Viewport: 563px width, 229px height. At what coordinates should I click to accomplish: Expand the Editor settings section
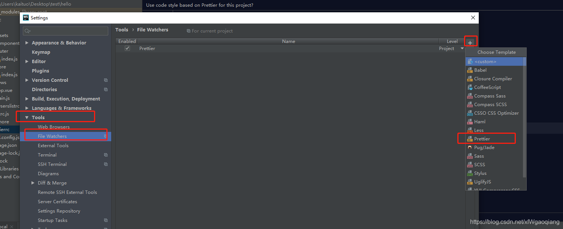tap(27, 61)
